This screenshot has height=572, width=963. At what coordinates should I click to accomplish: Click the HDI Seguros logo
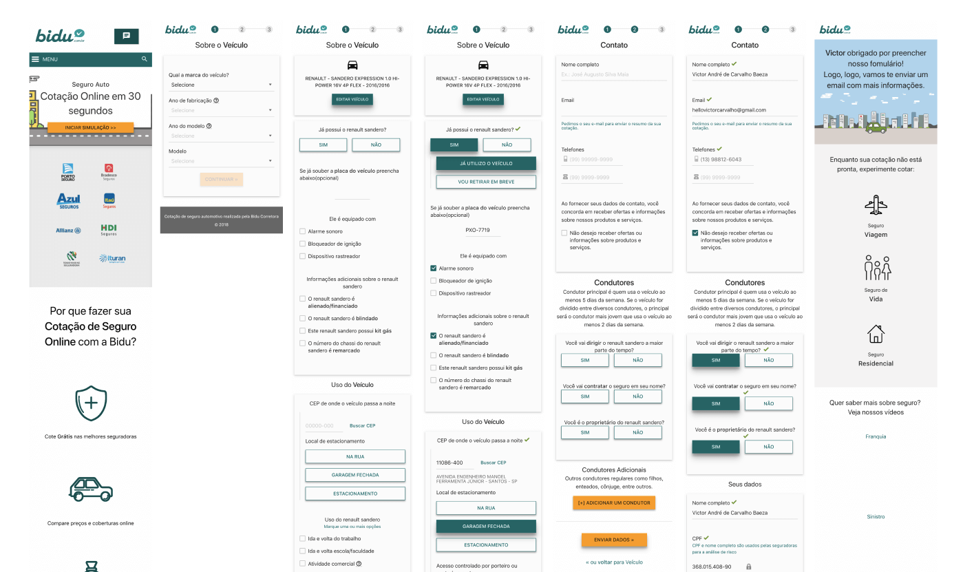[x=109, y=230]
